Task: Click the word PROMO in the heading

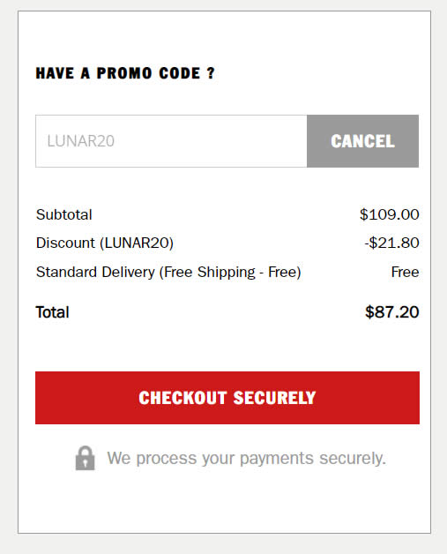Action: [124, 73]
